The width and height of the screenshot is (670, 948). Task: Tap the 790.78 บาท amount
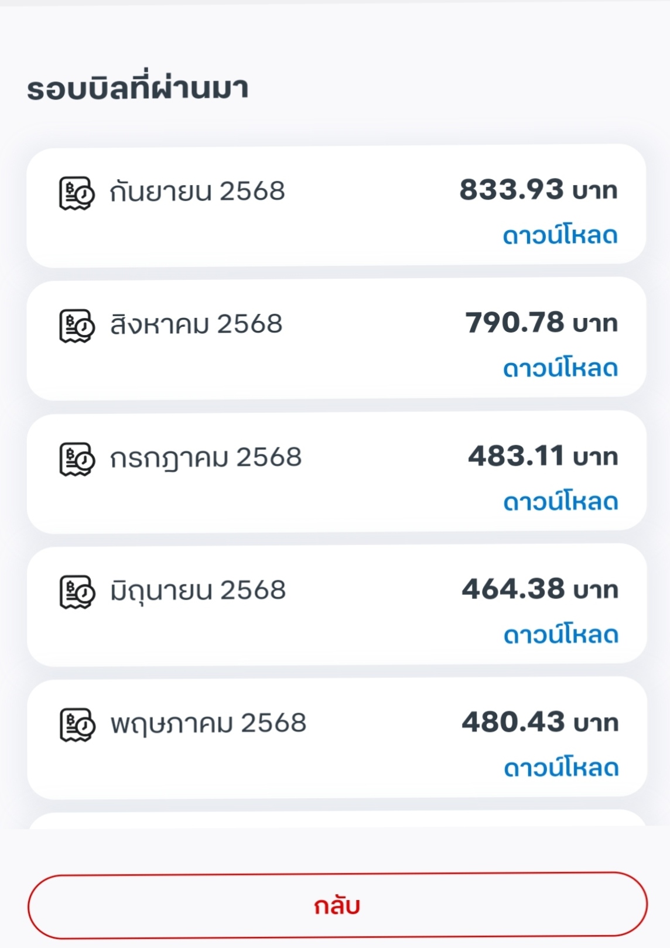[541, 323]
